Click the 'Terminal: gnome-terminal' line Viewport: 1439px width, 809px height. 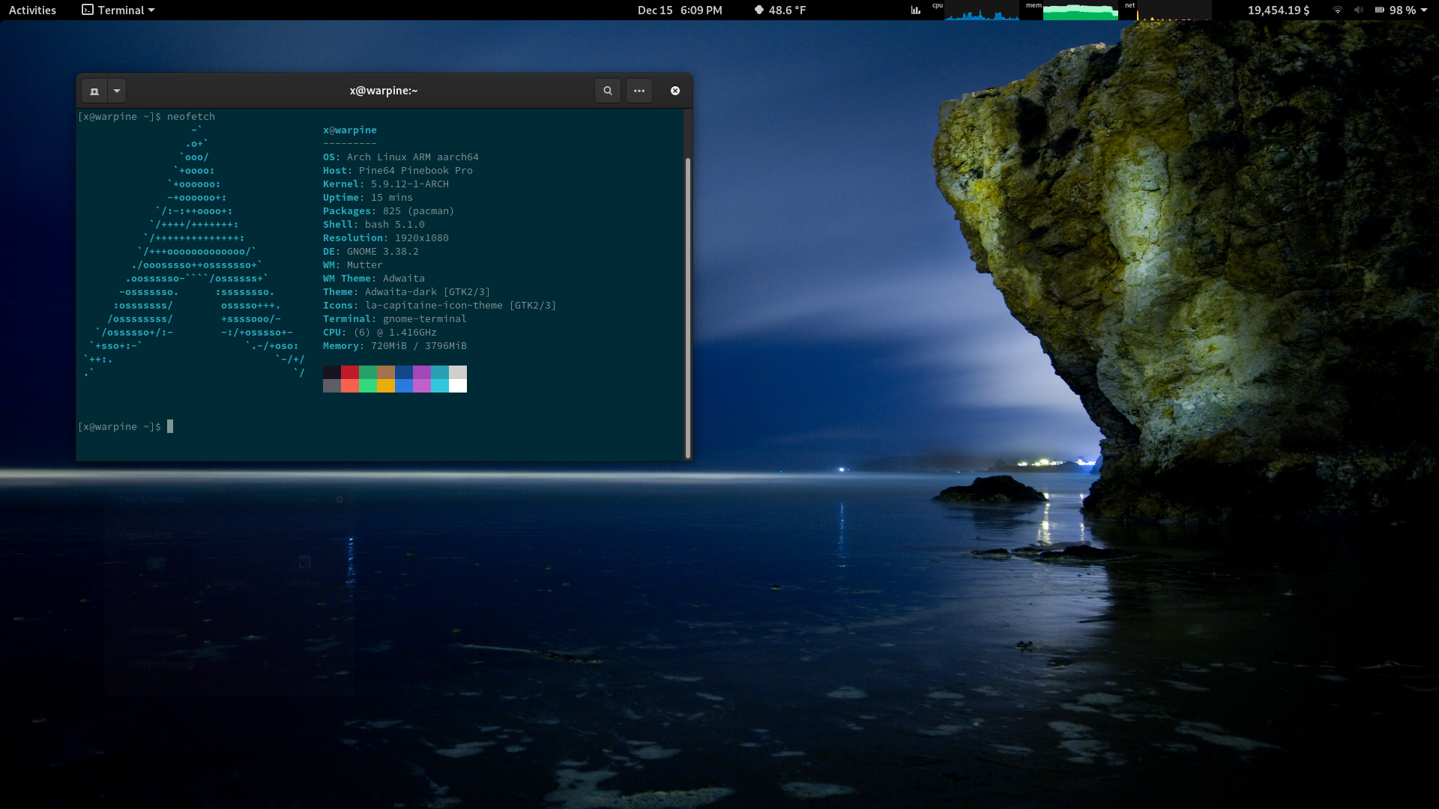point(395,319)
